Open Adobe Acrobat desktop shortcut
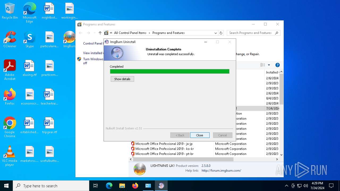 [x=10, y=70]
